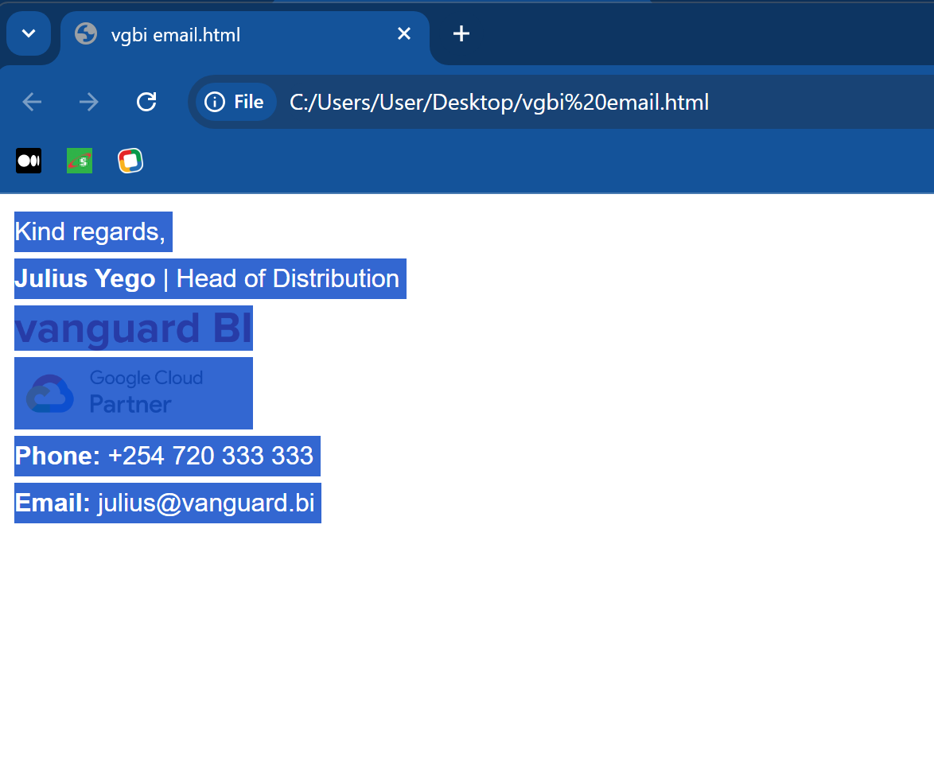This screenshot has width=934, height=781.
Task: Open the green dollar bookmark icon
Action: 80,161
